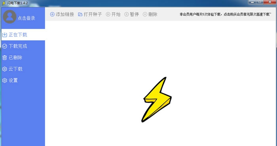Maximize the 闪电下载 window

[260, 2]
